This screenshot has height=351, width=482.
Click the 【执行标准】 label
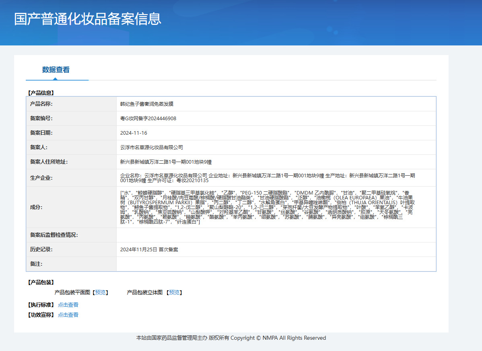(x=41, y=305)
